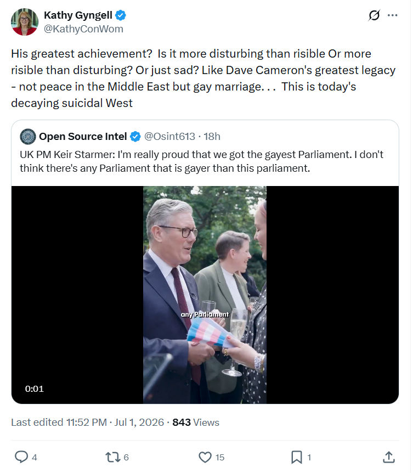Click the Kathy Gyngell display name
413x473 pixels.
[78, 15]
